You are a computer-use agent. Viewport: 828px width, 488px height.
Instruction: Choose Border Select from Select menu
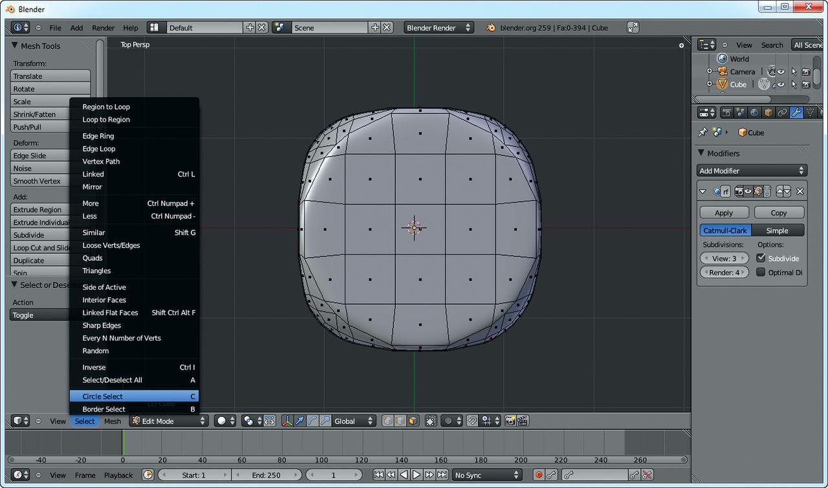134,409
